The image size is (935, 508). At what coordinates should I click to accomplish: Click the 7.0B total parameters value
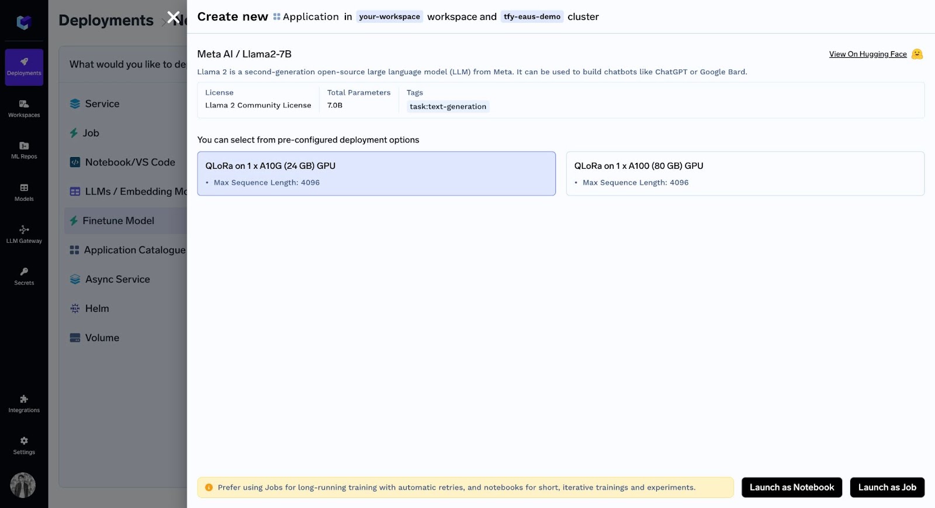[x=335, y=105]
